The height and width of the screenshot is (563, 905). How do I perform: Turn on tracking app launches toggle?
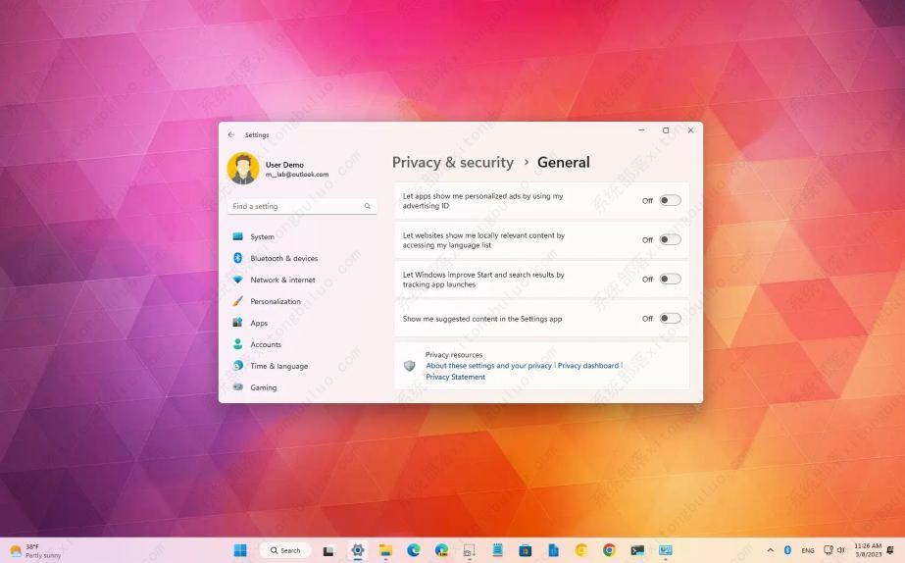(670, 279)
